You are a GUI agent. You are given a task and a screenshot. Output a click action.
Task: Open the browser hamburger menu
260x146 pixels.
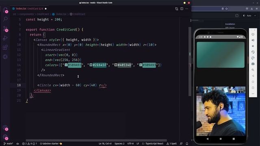click(x=256, y=9)
